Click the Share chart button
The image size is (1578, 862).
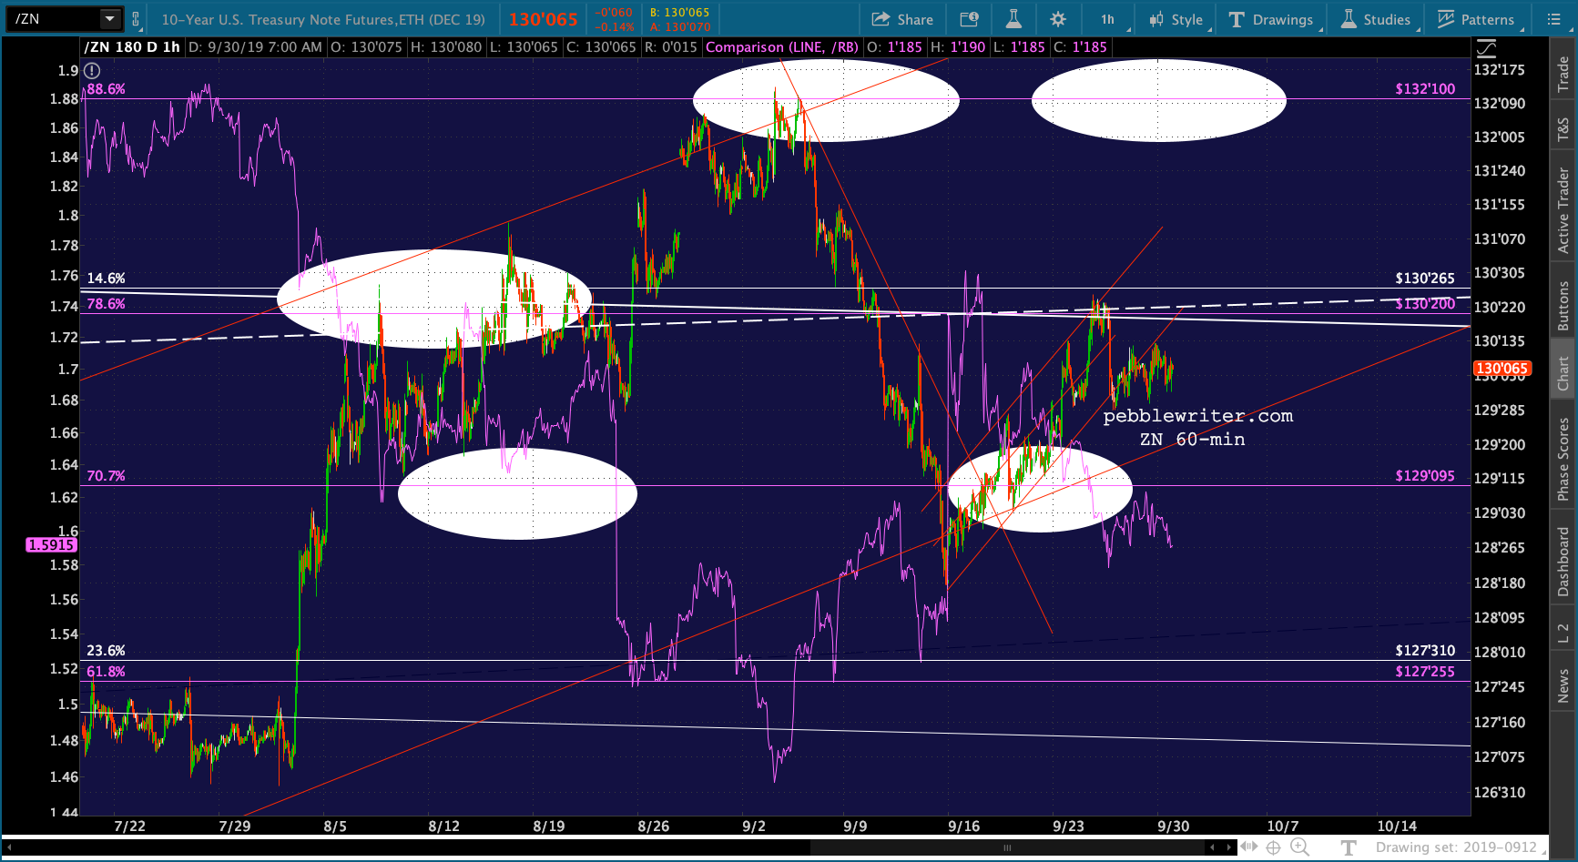[x=901, y=19]
